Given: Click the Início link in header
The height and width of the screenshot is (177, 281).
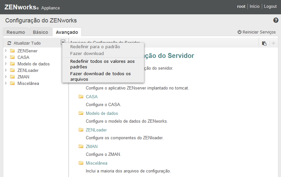Looking at the screenshot, I should coord(254,6).
